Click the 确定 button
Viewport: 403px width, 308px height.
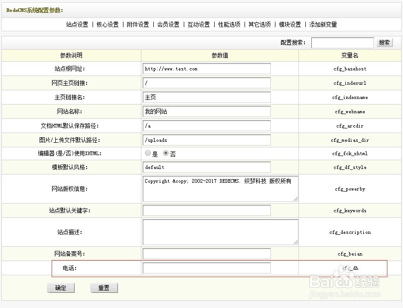tap(61, 288)
